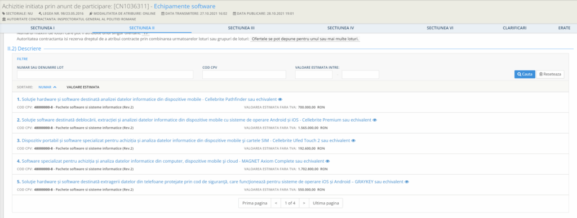
Task: Click the 700.000,00 RON value
Action: point(311,108)
